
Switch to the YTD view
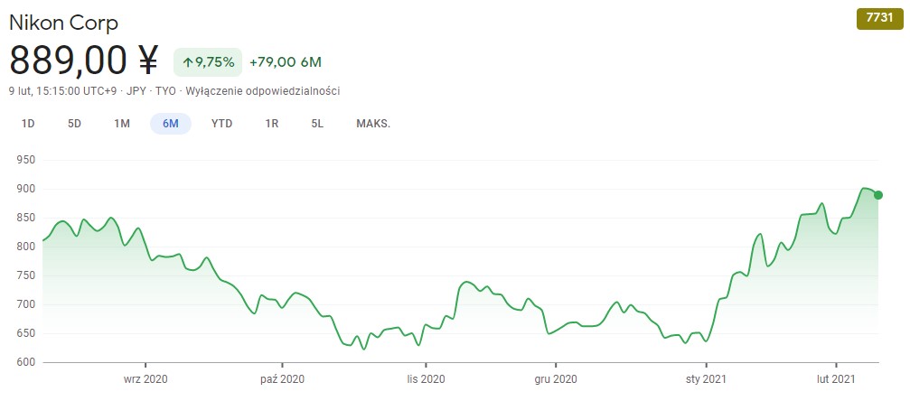(x=221, y=124)
